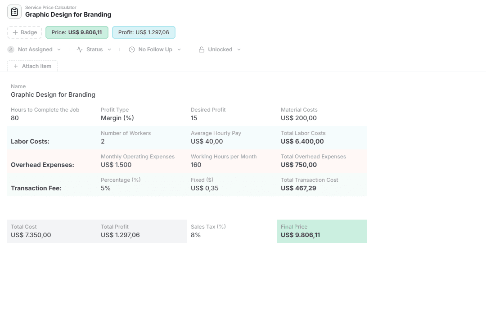Edit the Sales Tax value 8%
The height and width of the screenshot is (324, 486).
(x=196, y=235)
